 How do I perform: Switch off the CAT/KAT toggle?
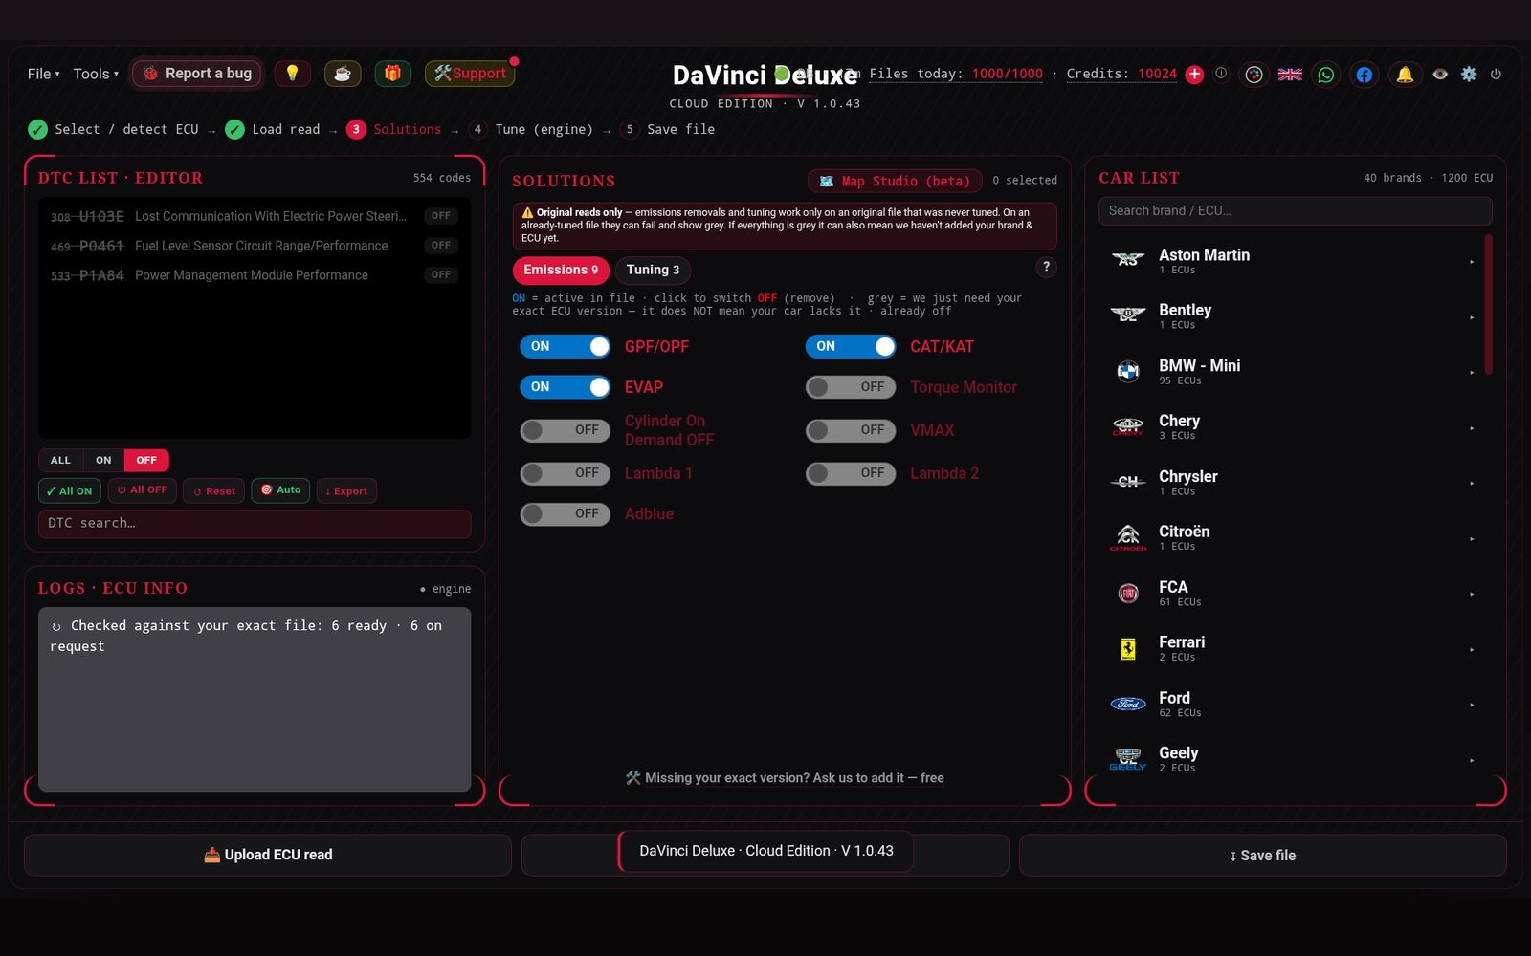pos(851,346)
